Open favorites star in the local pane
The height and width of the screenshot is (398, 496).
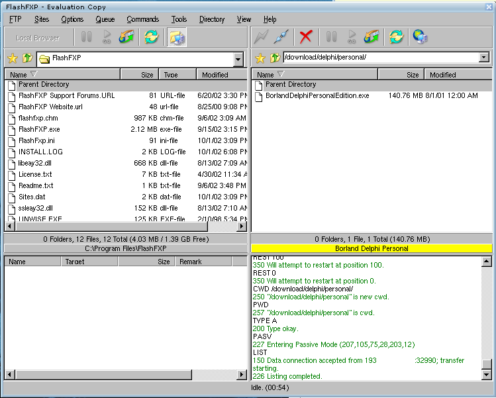point(13,58)
